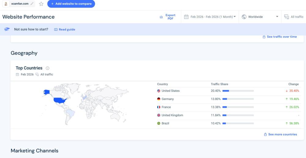Click See traffic over time link
Screen dimensions: 306x158
[x=280, y=37]
